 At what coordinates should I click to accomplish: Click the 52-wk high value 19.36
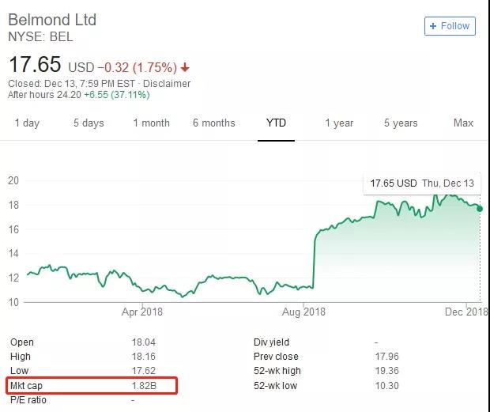point(387,371)
